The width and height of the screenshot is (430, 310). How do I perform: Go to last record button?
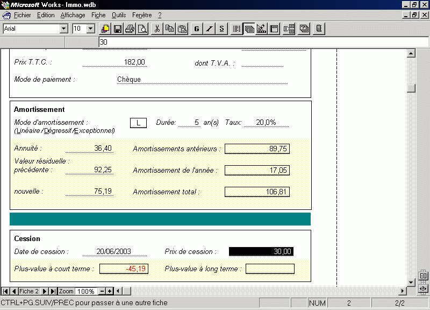point(53,291)
